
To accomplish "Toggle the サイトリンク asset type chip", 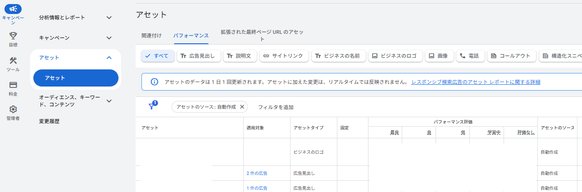I will tap(283, 56).
